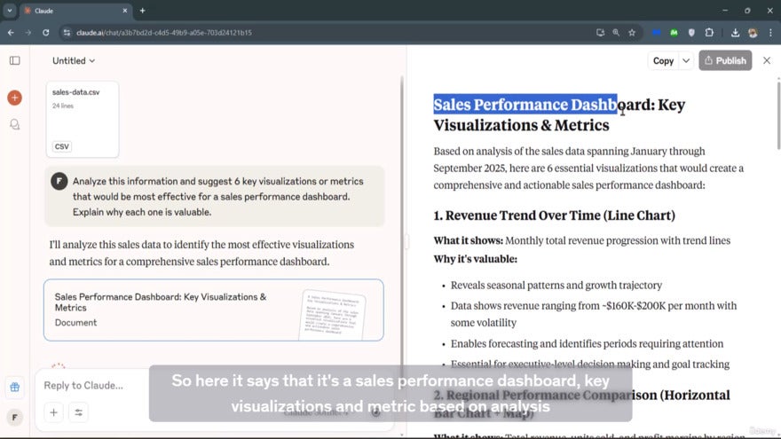Start a new chat with orange plus
The width and height of the screenshot is (781, 439).
click(x=14, y=98)
